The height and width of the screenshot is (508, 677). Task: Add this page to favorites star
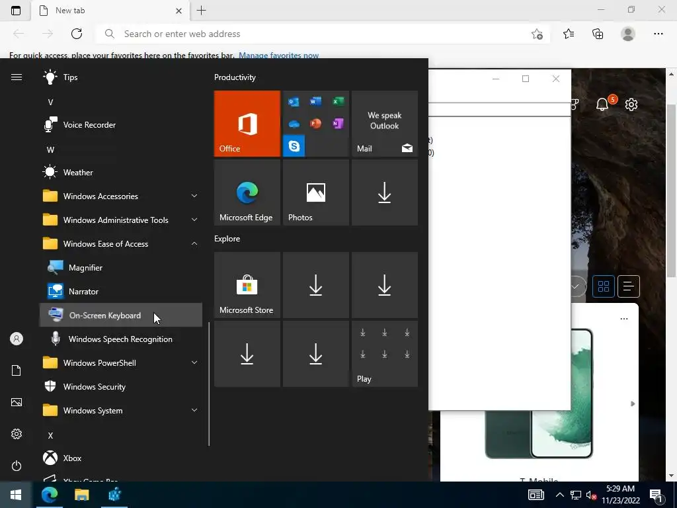point(537,34)
